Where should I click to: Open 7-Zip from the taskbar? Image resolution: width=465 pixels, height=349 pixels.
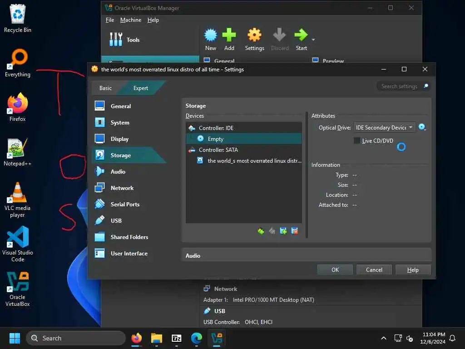(x=177, y=338)
